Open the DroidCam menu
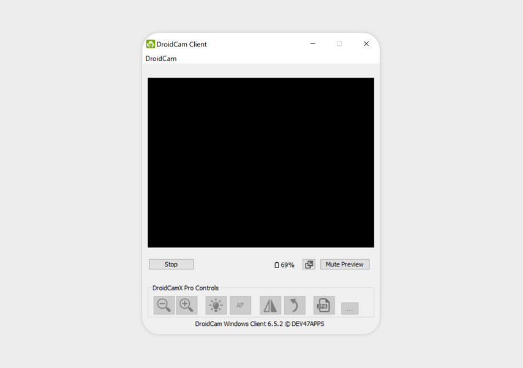 coord(161,59)
